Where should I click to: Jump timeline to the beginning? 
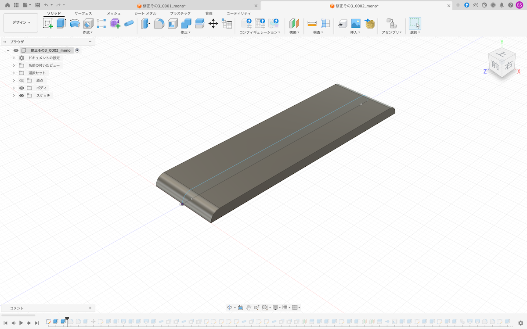pos(5,323)
